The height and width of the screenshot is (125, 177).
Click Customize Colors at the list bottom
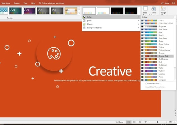click(153, 84)
